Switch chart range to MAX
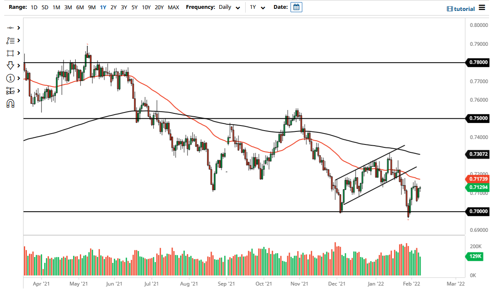The height and width of the screenshot is (291, 495). [173, 7]
